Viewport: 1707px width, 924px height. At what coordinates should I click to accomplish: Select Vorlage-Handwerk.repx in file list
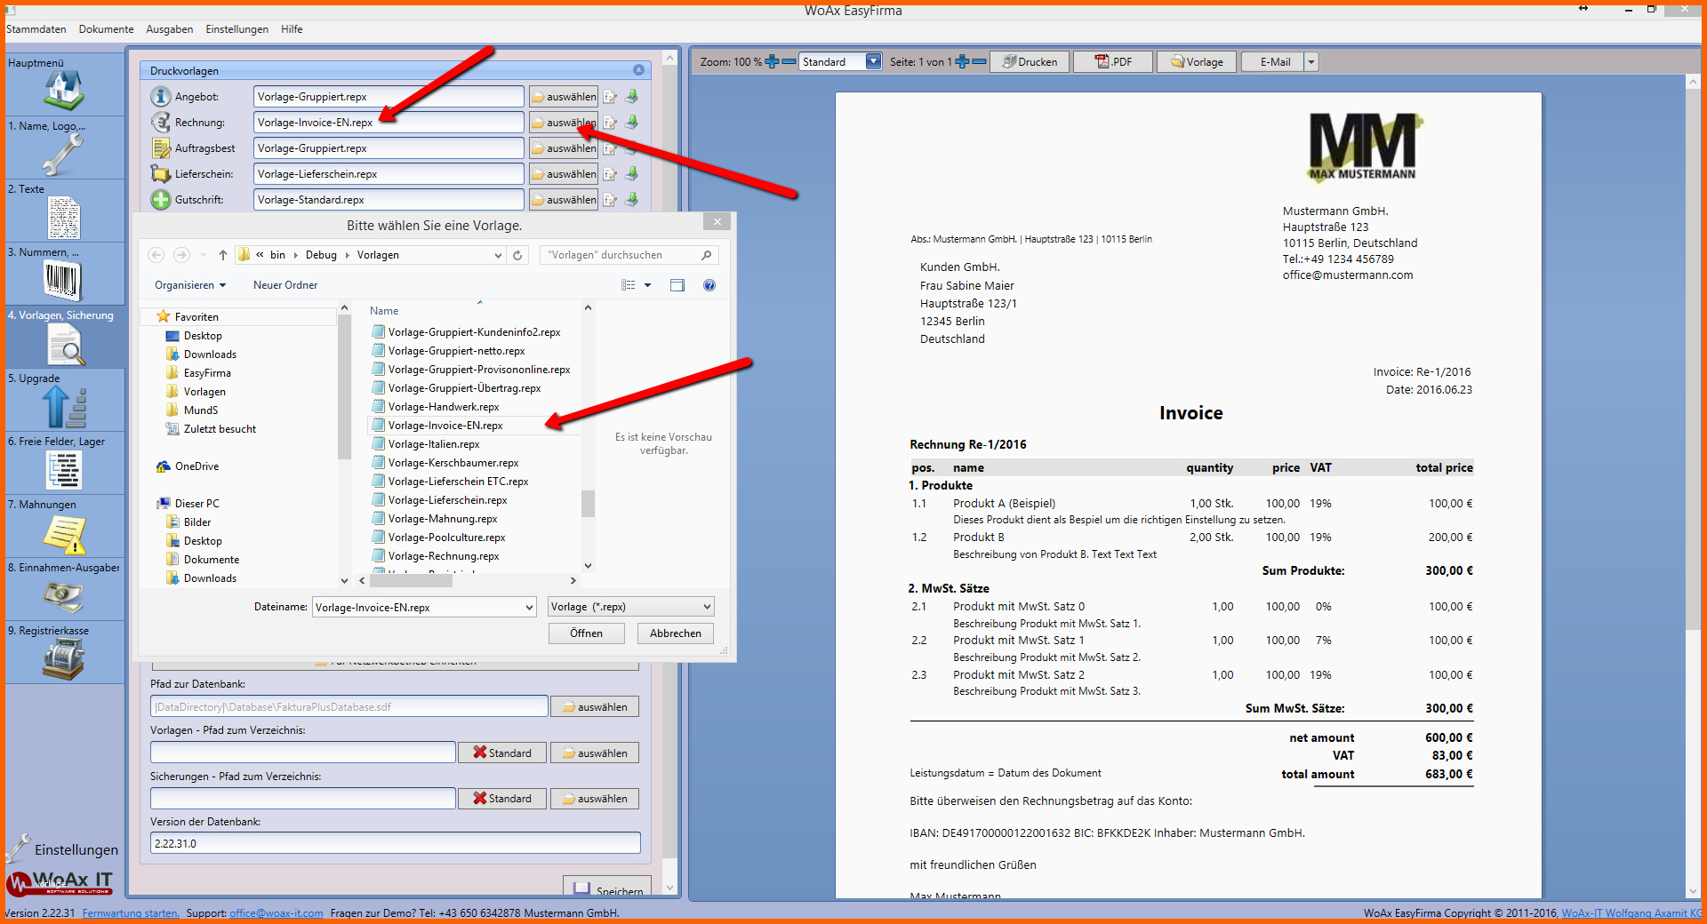tap(444, 407)
